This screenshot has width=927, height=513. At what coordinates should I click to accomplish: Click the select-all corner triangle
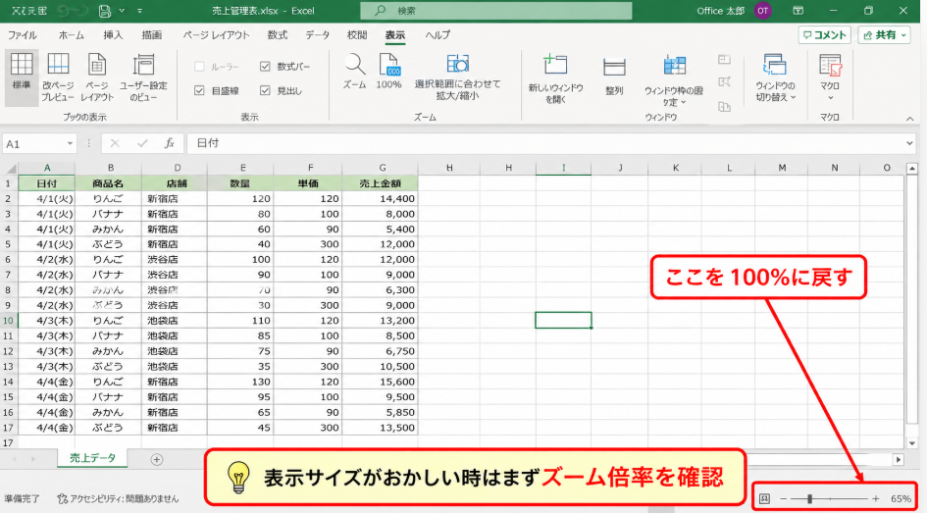(10, 168)
